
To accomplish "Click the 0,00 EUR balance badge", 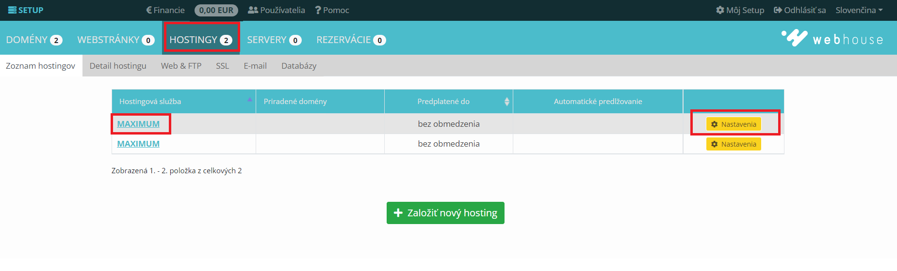I will (x=216, y=10).
